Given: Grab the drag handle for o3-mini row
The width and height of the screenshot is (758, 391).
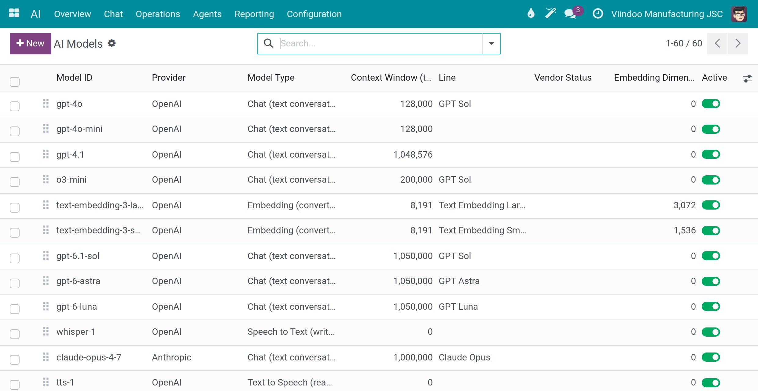Looking at the screenshot, I should click(46, 179).
